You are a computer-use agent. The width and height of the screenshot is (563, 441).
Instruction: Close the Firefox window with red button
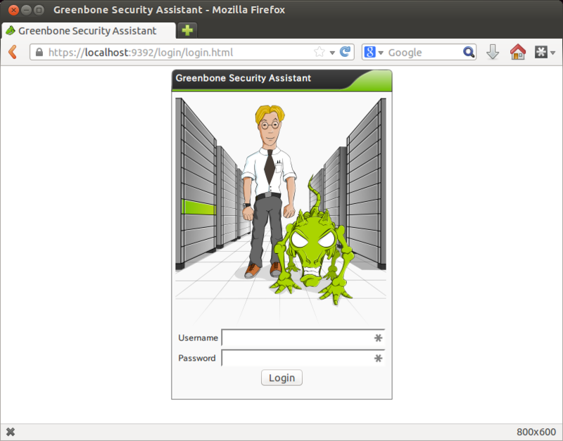(x=13, y=10)
